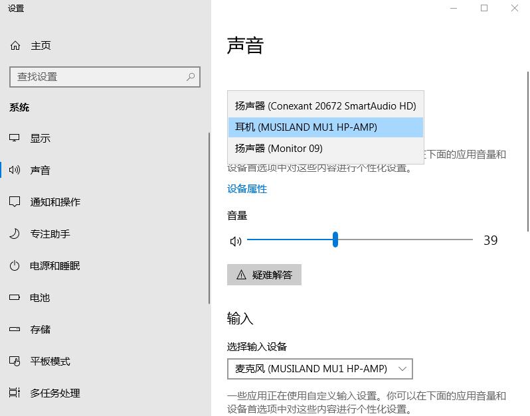Open the Multitasking settings page
Image resolution: width=530 pixels, height=416 pixels.
(54, 393)
